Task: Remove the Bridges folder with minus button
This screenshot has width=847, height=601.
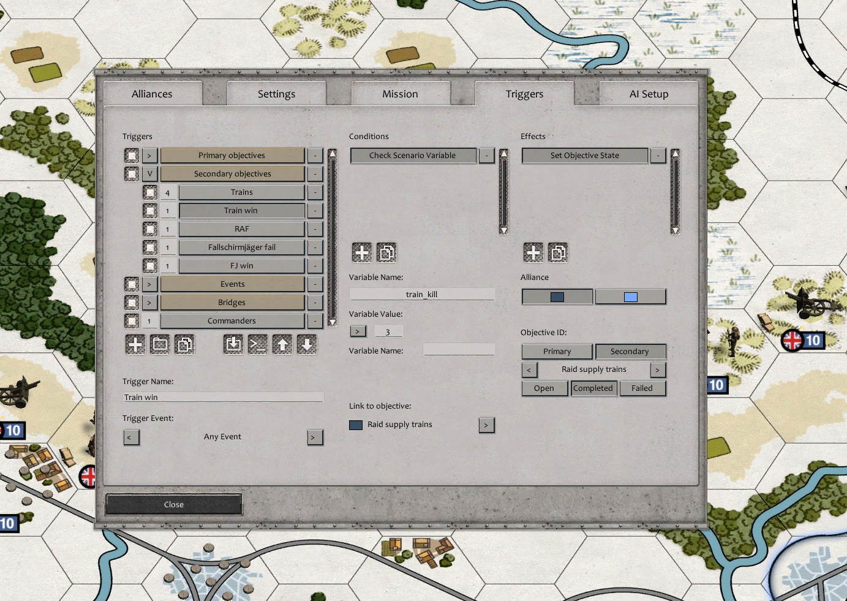Action: pyautogui.click(x=315, y=303)
